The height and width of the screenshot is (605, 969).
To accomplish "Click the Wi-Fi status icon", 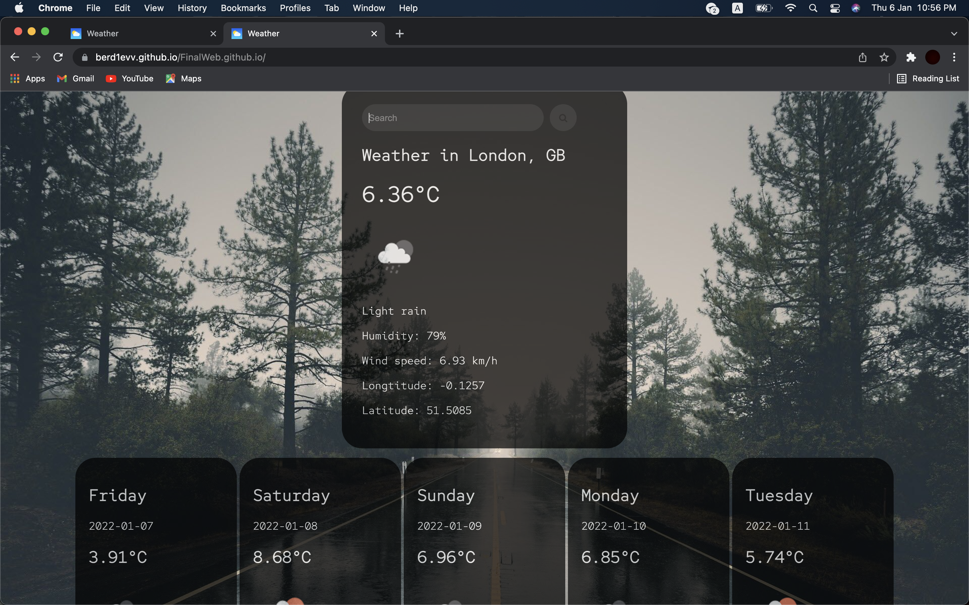I will tap(790, 8).
